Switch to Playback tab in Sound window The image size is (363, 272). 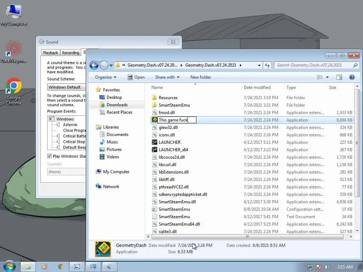[50, 53]
